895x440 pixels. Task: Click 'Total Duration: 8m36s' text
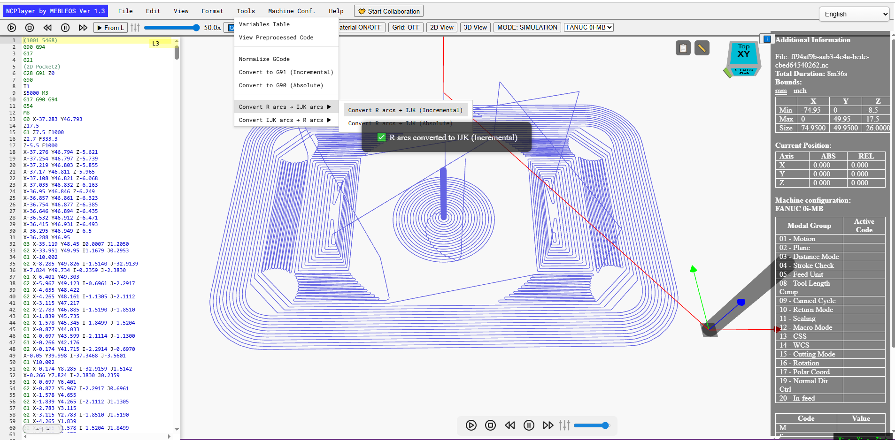click(x=811, y=74)
